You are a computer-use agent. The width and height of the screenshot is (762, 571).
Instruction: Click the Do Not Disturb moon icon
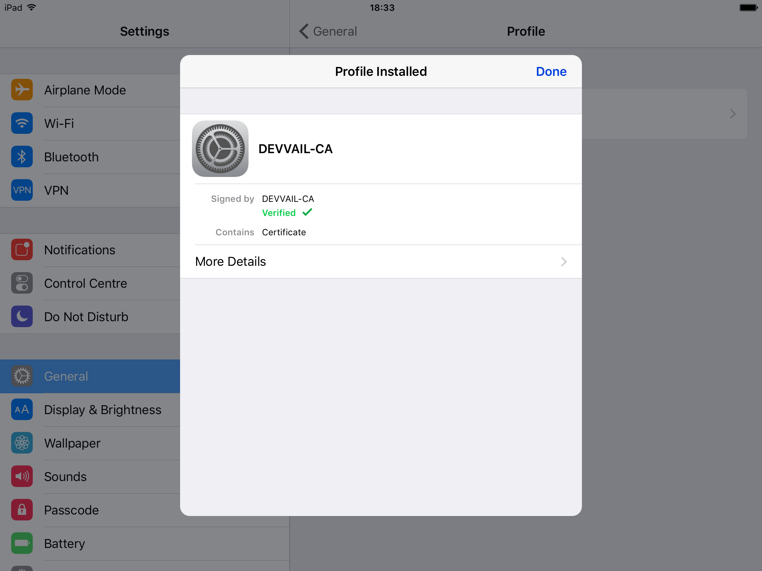[22, 316]
